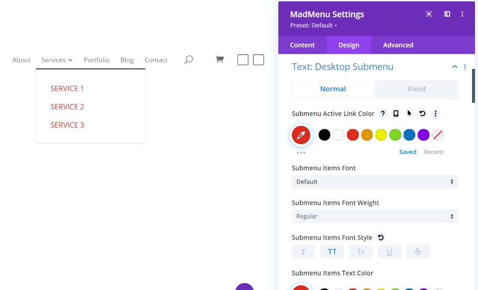Viewport: 478px width, 290px height.
Task: Choose the black color swatch
Action: click(x=324, y=135)
